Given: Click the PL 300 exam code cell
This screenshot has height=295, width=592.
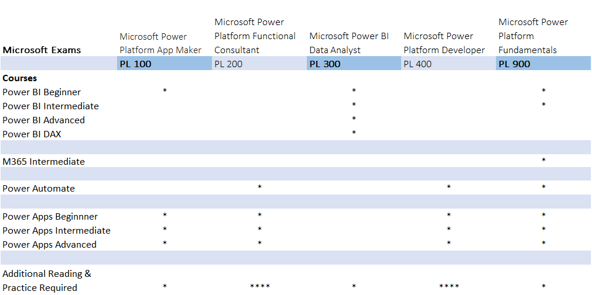Looking at the screenshot, I should coord(325,64).
